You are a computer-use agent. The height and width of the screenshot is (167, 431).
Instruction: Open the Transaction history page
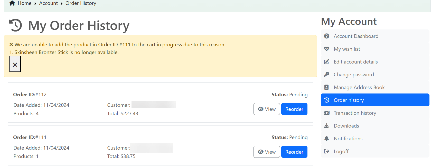pos(355,113)
